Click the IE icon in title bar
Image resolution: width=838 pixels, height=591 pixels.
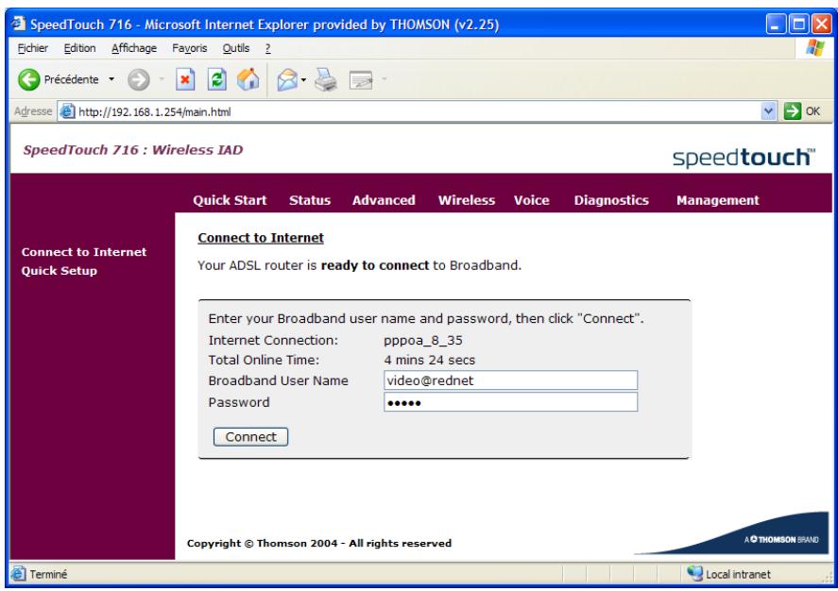19,24
